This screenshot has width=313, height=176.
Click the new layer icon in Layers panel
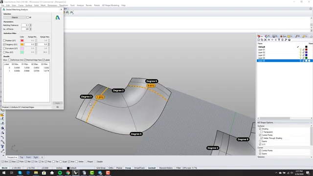pos(259,40)
